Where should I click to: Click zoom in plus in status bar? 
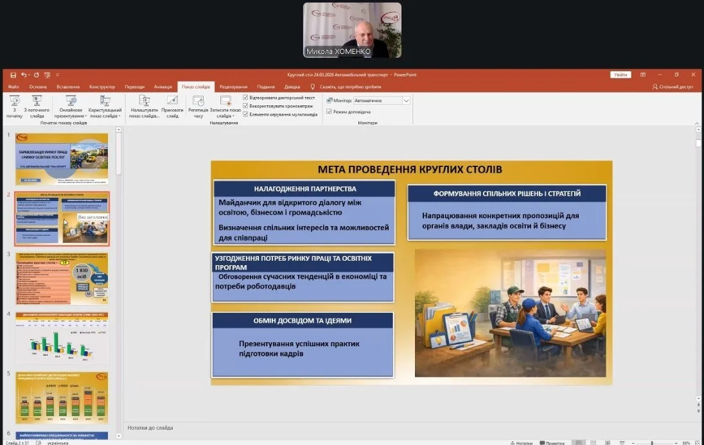point(676,443)
